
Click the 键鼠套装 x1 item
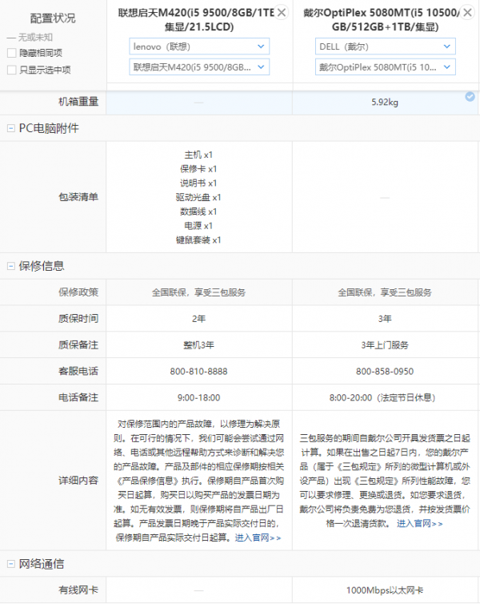(x=198, y=240)
